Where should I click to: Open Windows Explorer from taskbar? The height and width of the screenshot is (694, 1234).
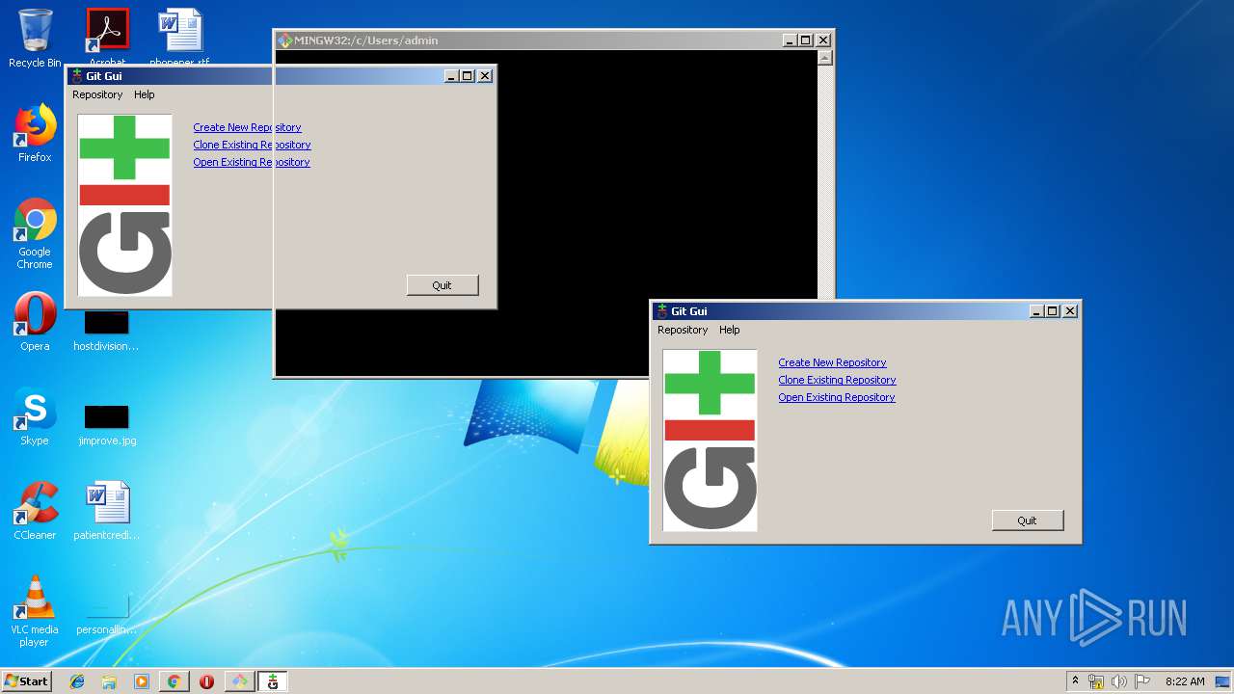109,681
